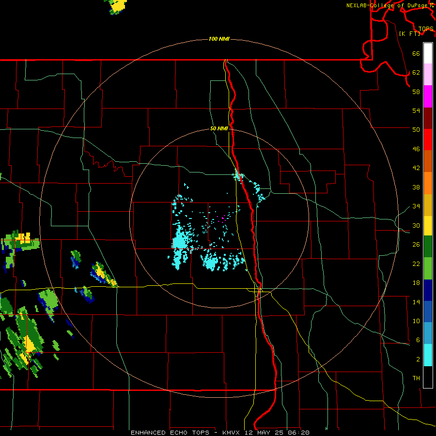
Task: Click the '100 NMI' range ring label
Action: pos(219,39)
